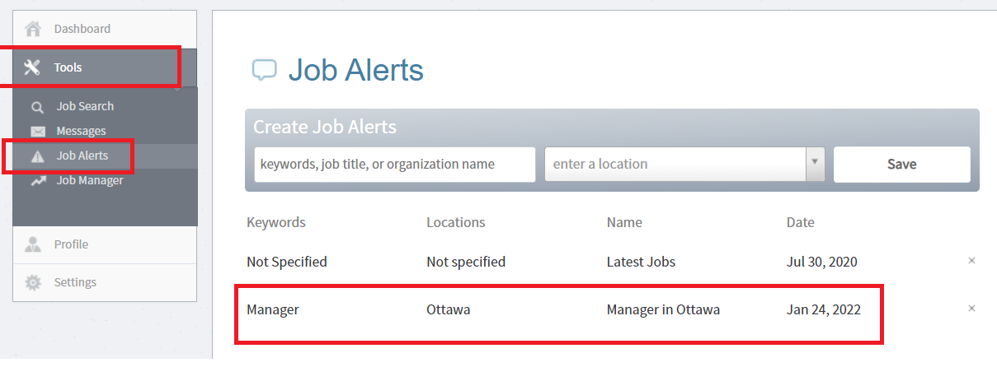Click the Job Search magnifier icon
This screenshot has width=997, height=367.
pos(37,107)
